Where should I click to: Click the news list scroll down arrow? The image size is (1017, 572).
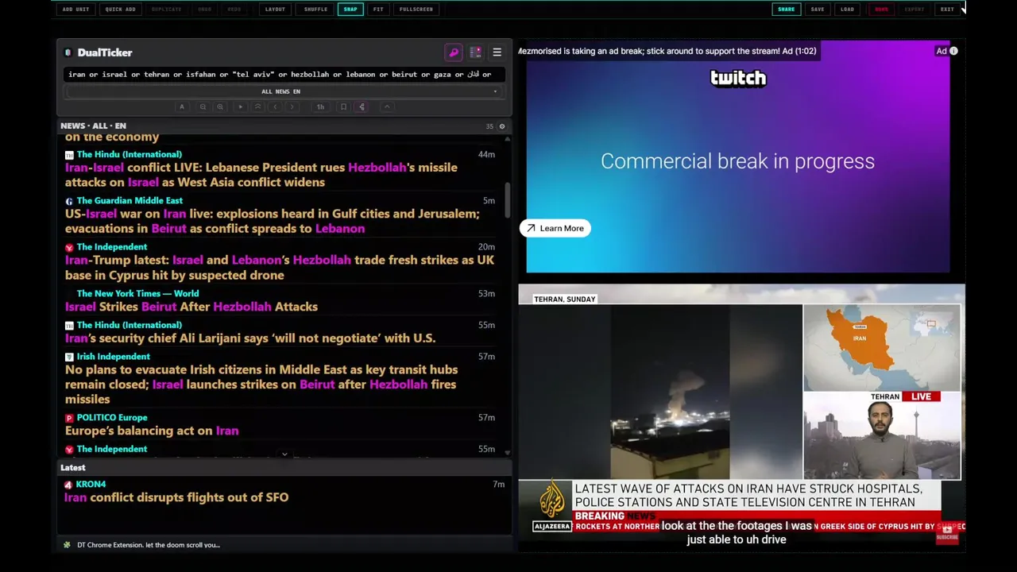[507, 453]
